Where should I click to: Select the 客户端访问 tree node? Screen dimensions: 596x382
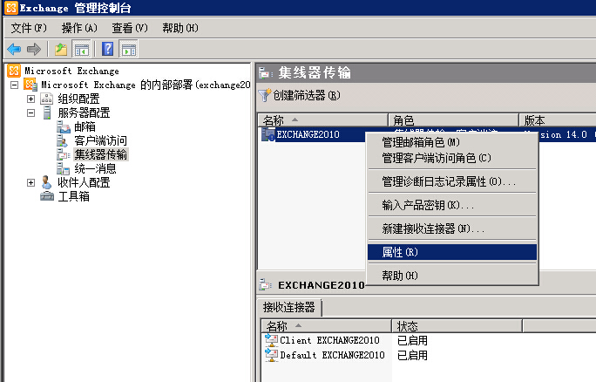click(100, 140)
